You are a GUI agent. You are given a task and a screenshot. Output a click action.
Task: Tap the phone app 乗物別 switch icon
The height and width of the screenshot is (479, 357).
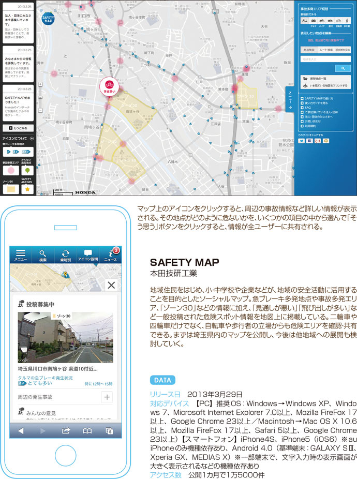click(65, 255)
